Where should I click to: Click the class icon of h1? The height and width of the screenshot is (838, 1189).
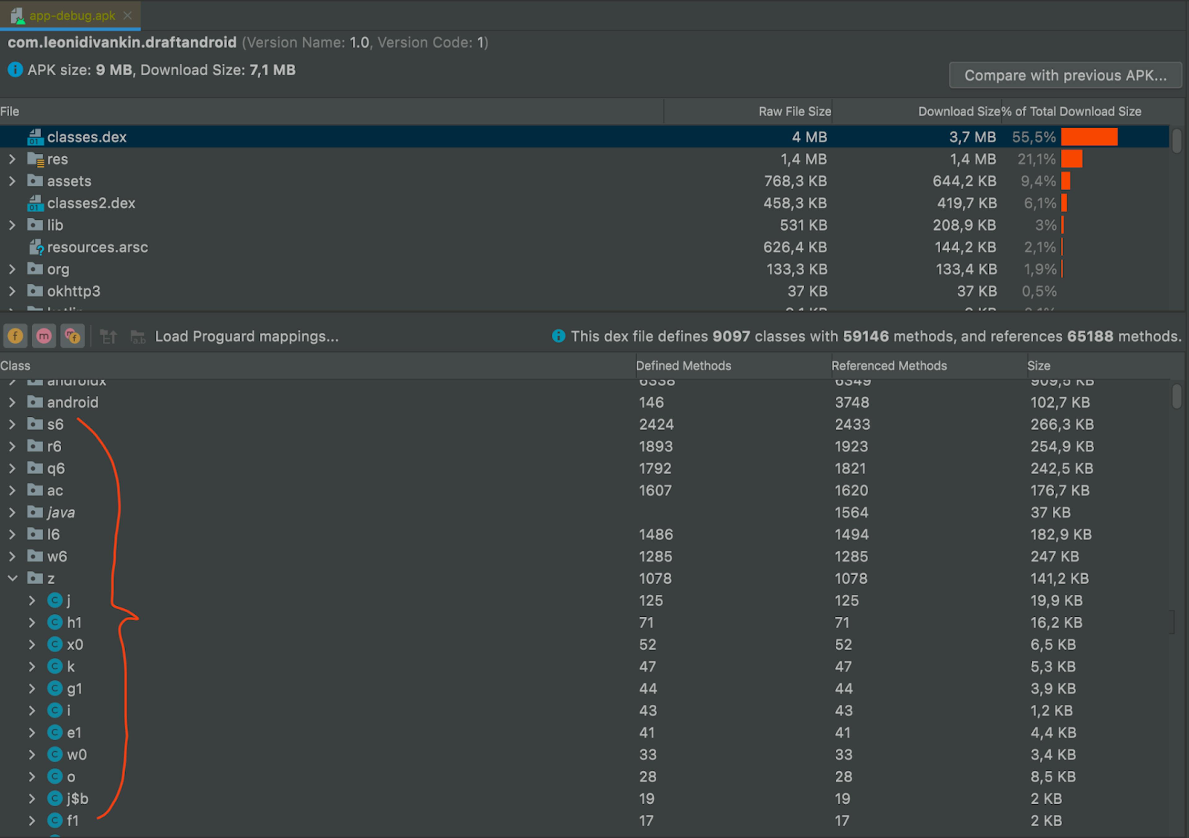(x=55, y=622)
